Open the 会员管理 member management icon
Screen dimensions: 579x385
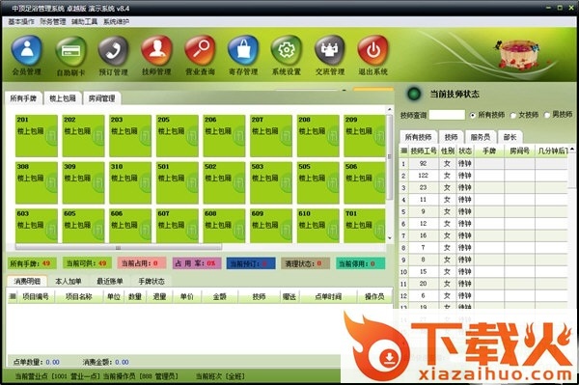tap(27, 50)
